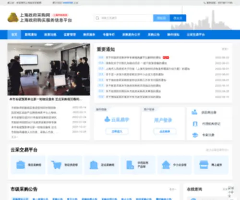Click the 立即进入 button under 云采易学
The height and width of the screenshot is (200, 240).
point(117,131)
